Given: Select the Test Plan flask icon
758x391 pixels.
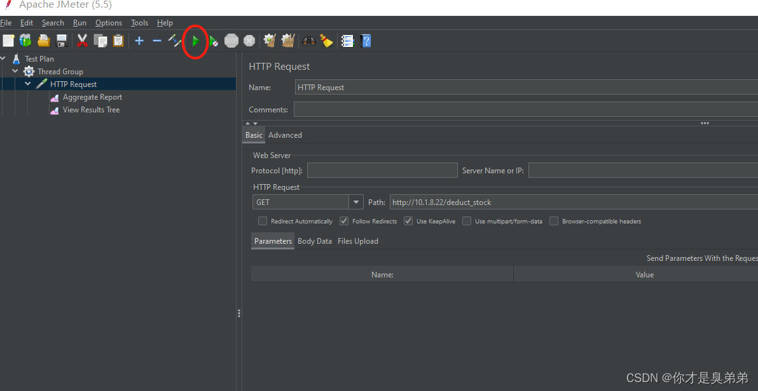Looking at the screenshot, I should point(17,59).
